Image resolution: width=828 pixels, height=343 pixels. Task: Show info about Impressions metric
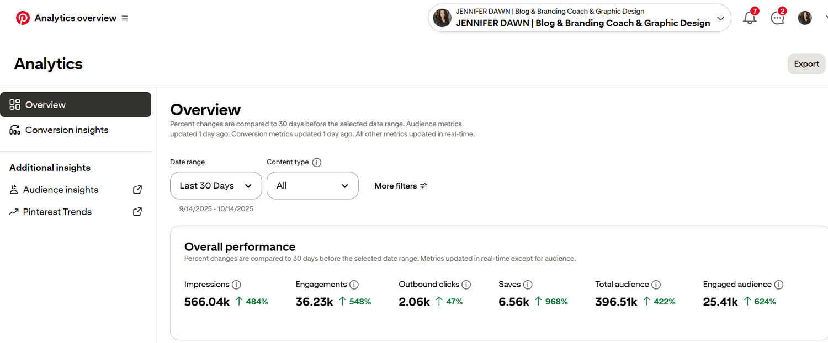coord(236,285)
